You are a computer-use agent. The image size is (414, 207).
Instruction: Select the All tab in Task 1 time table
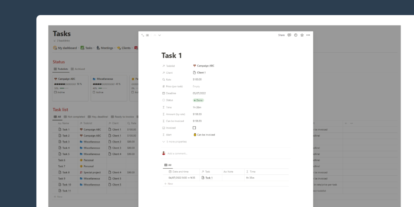coord(168,165)
